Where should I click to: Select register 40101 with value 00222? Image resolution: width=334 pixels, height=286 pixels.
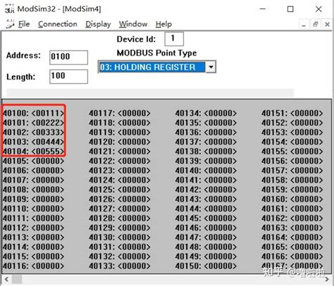click(33, 123)
